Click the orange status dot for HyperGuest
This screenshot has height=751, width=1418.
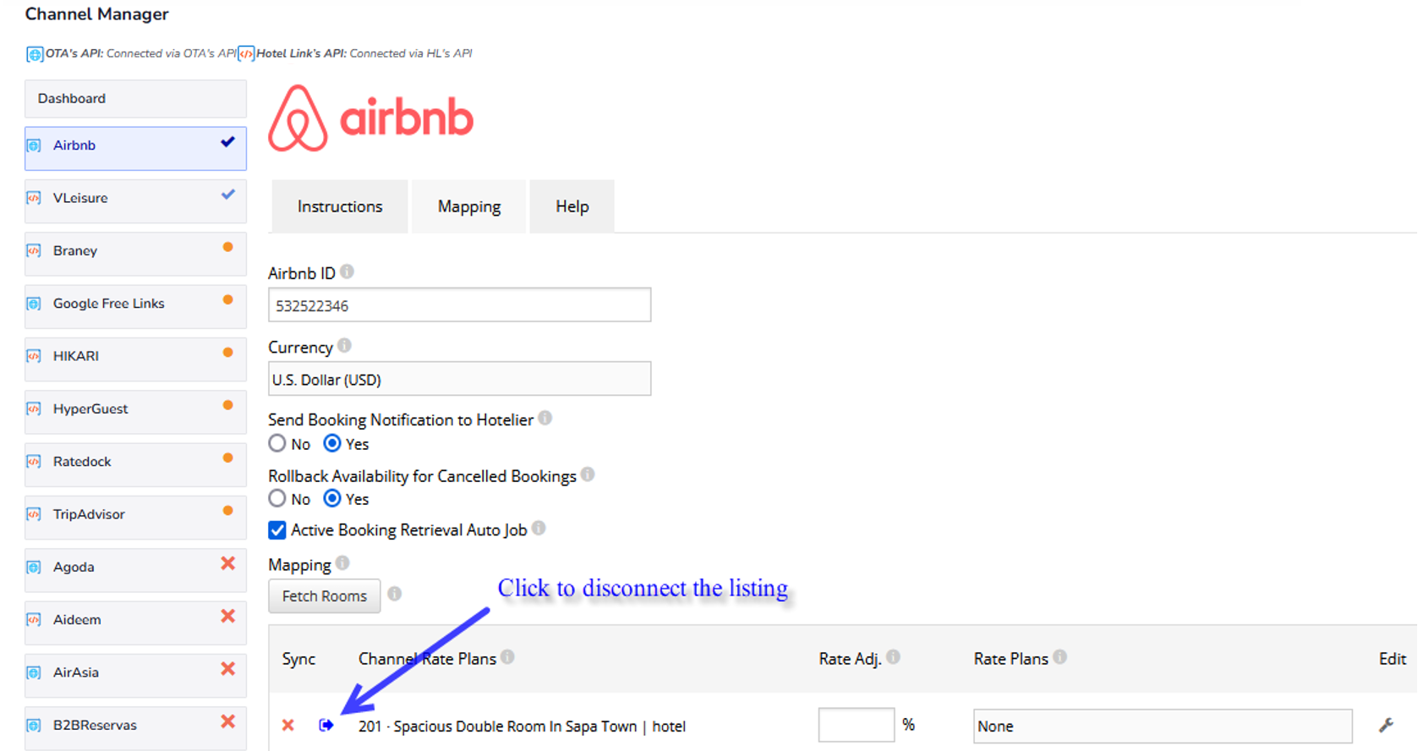(x=227, y=405)
